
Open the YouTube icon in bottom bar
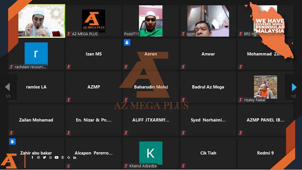pyautogui.click(x=56, y=157)
